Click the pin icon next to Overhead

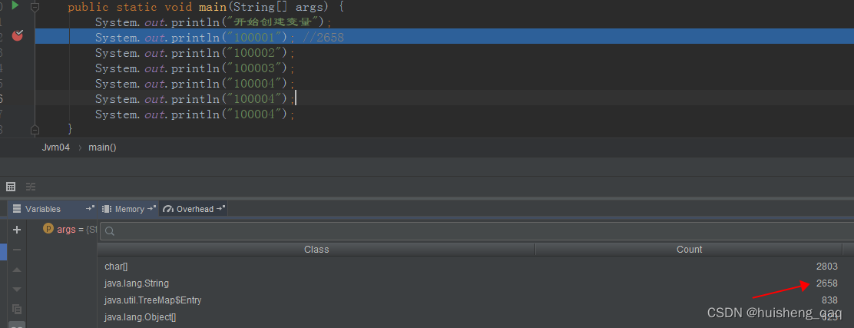pos(221,209)
